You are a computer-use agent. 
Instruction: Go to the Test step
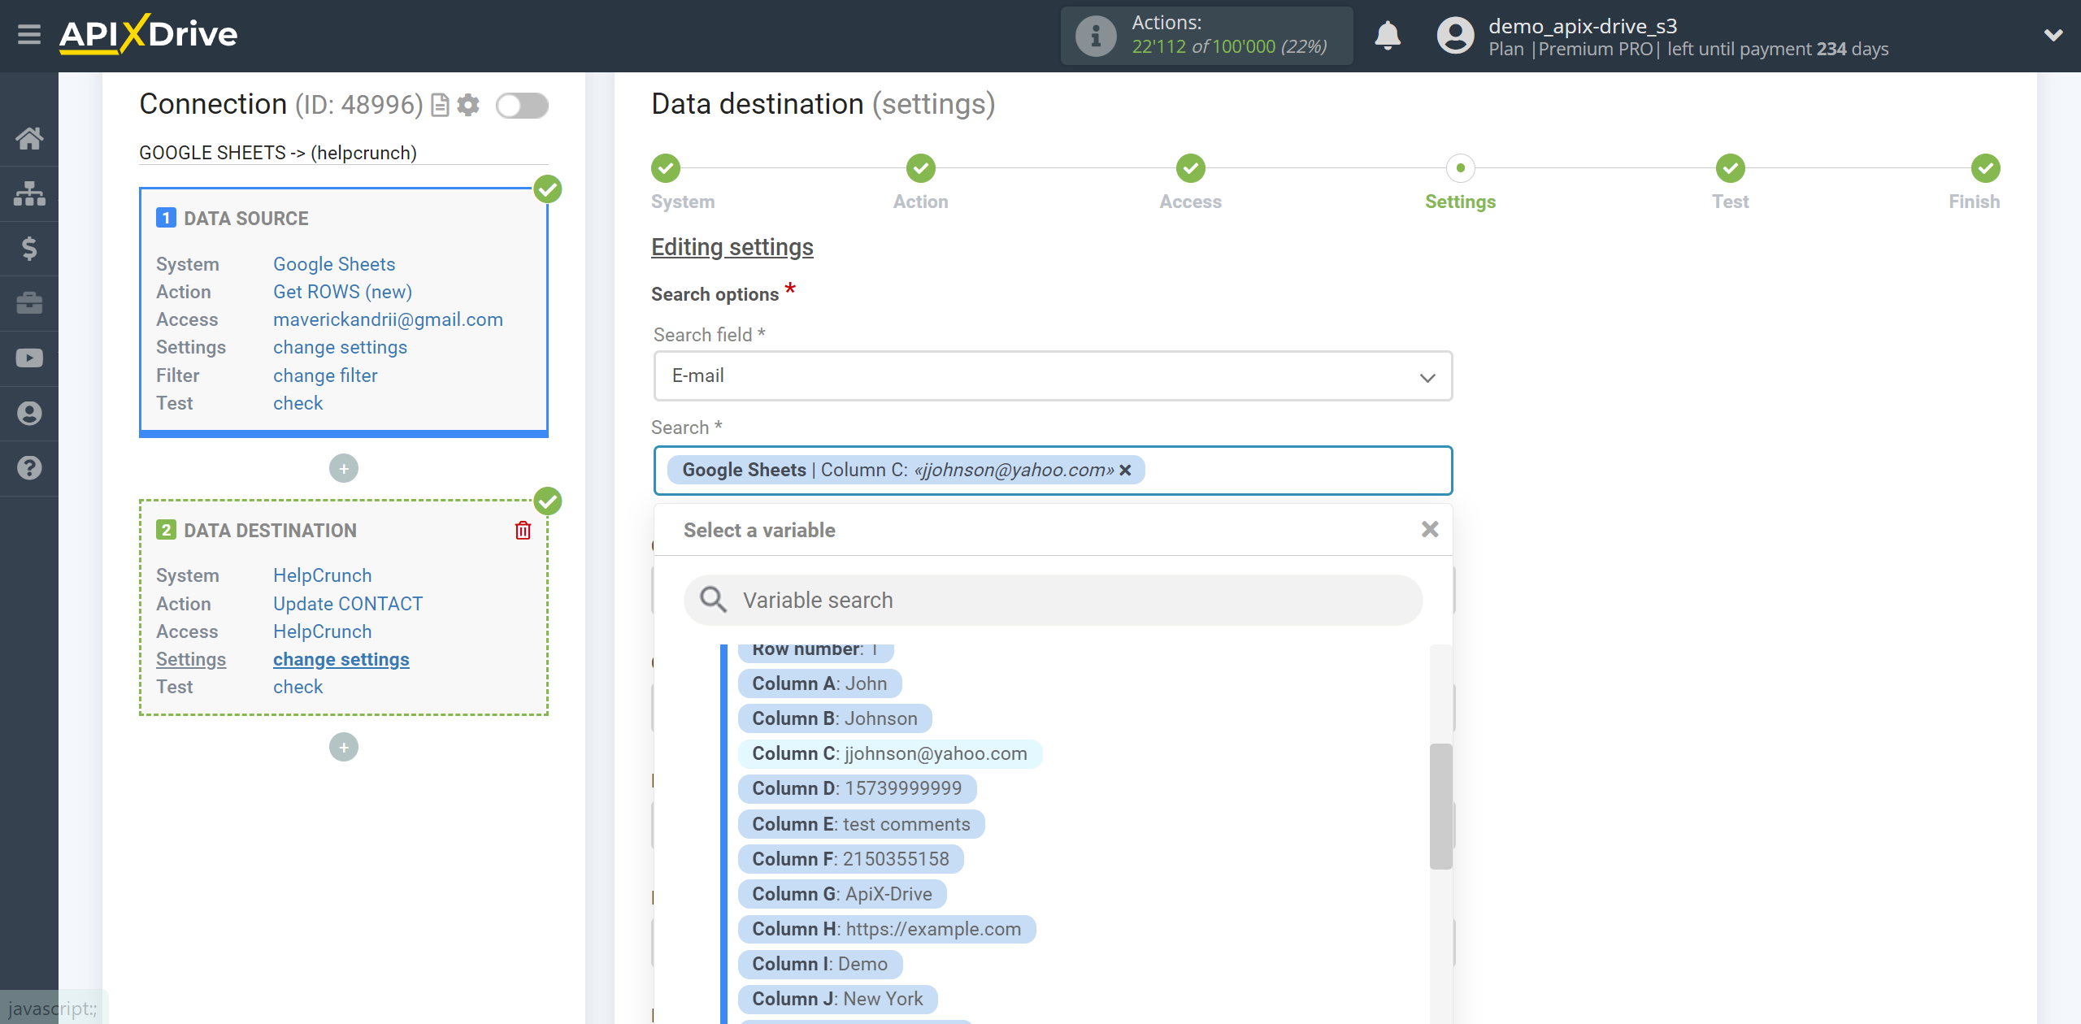[x=1731, y=168]
